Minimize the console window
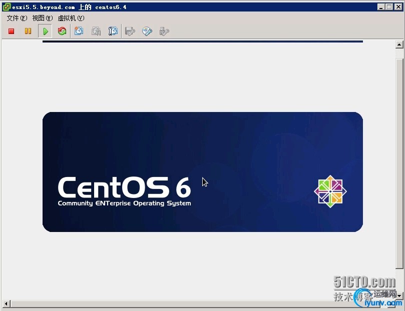Viewport: 405px width, 311px height. (381, 7)
